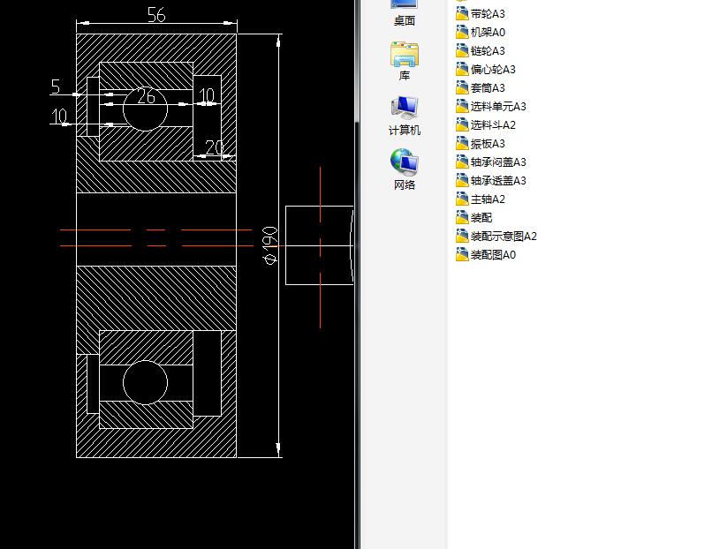712x549 pixels.
Task: Click the CAD file icon beside 带轮A3
Action: [x=460, y=13]
